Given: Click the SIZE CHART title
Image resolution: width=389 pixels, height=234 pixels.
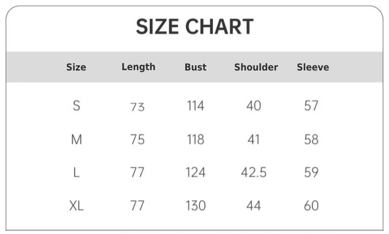Looking at the screenshot, I should [194, 27].
